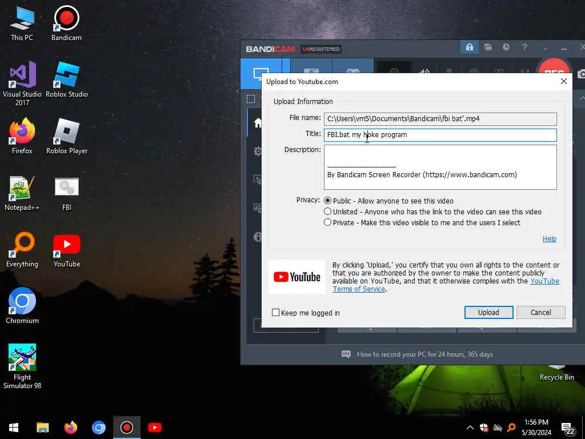The image size is (585, 439).
Task: Open the Bandicam desktop shortcut
Action: point(66,23)
